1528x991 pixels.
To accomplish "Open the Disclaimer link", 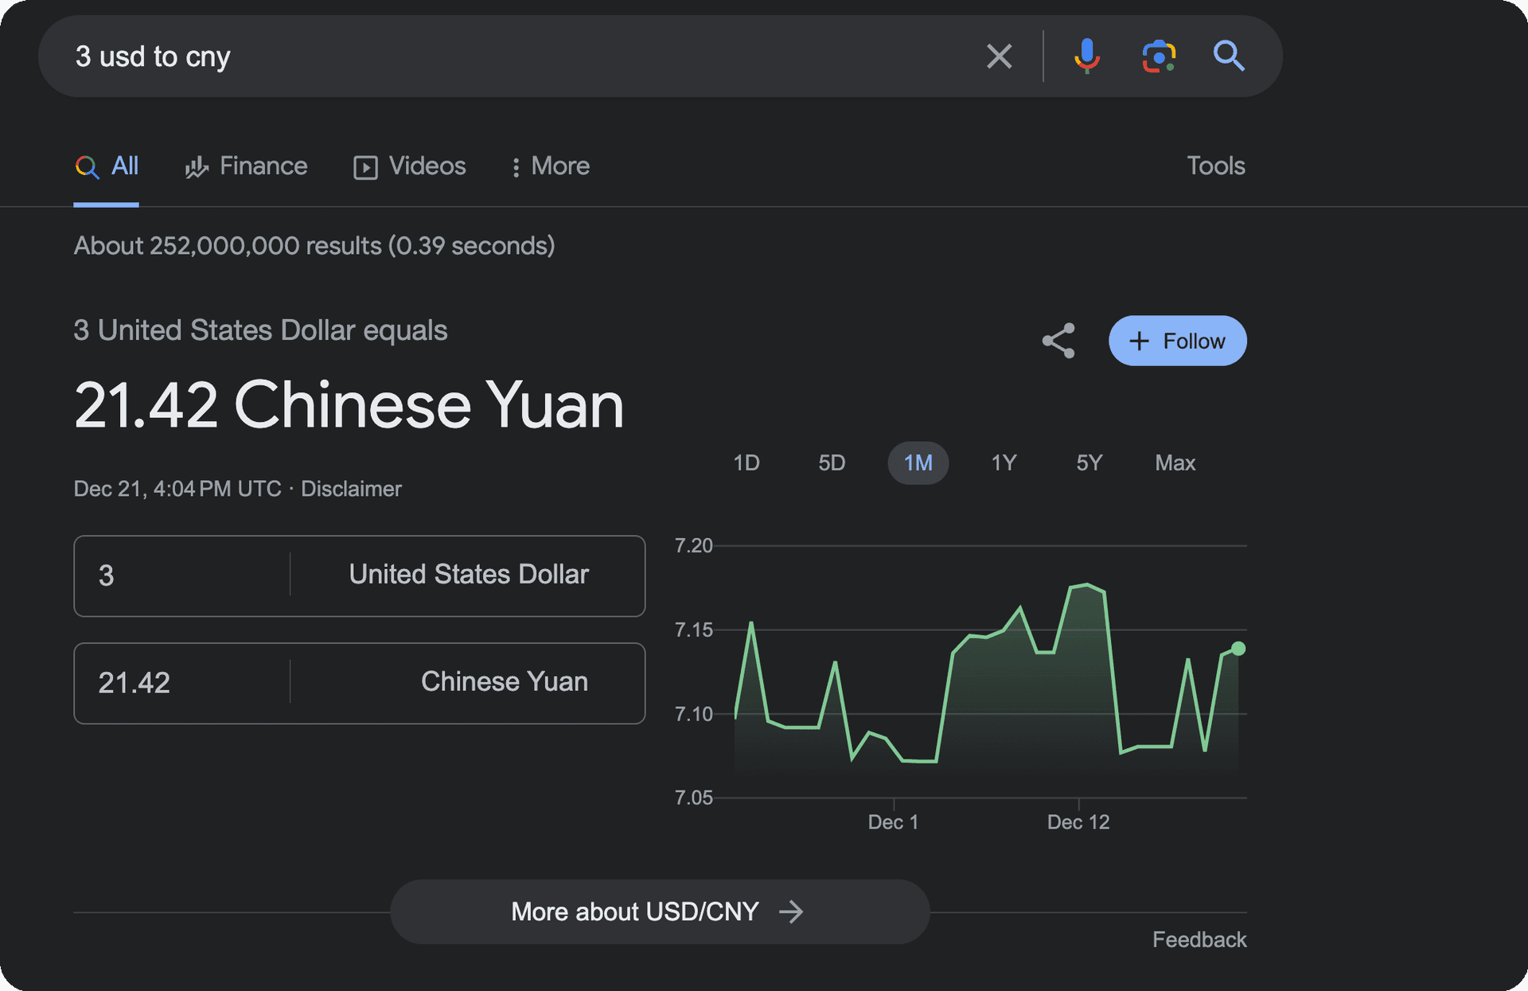I will (x=351, y=489).
